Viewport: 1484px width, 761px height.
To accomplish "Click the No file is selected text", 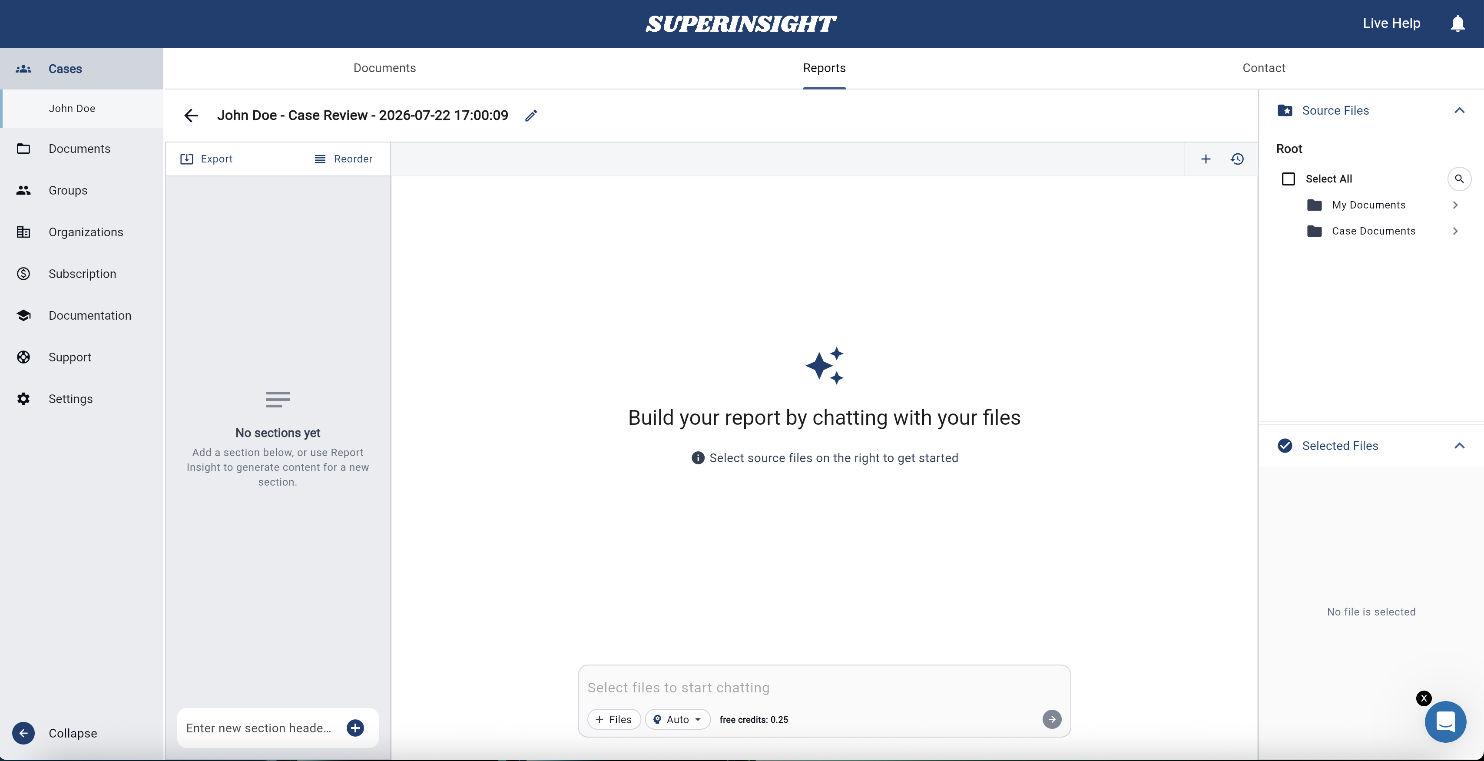I will point(1371,612).
